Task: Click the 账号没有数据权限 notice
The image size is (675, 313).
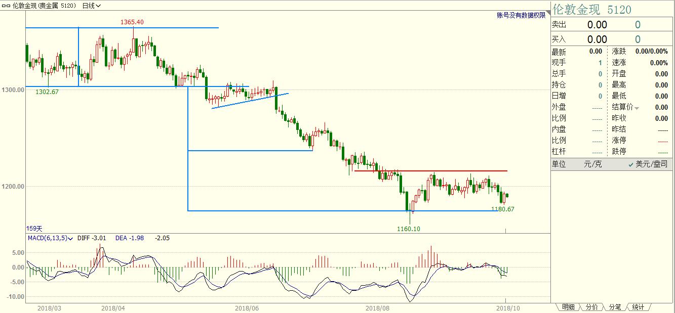Action: (x=521, y=15)
